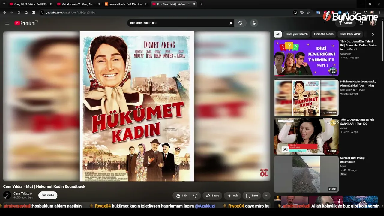Clear the search box with the X

(x=231, y=23)
